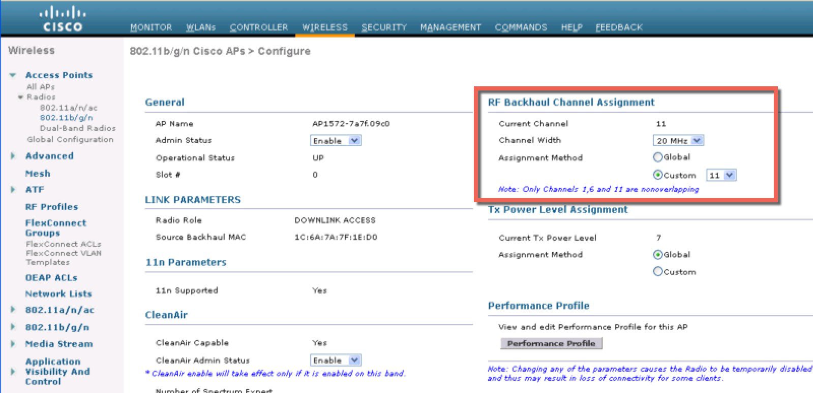Click the nonoverlapping channels note

598,189
